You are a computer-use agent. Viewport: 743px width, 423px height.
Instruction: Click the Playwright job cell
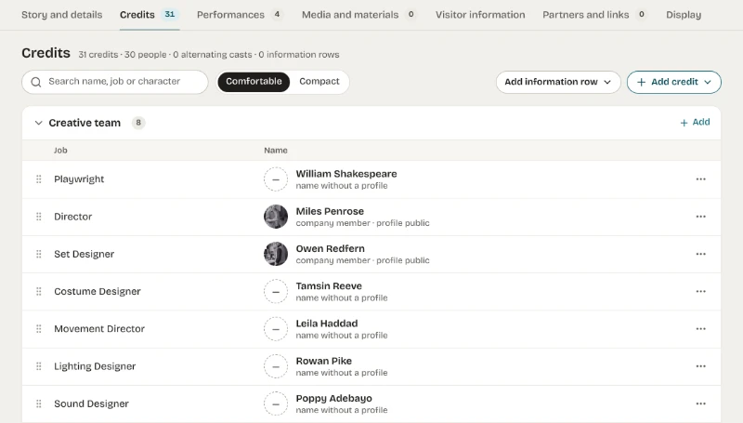(x=79, y=179)
